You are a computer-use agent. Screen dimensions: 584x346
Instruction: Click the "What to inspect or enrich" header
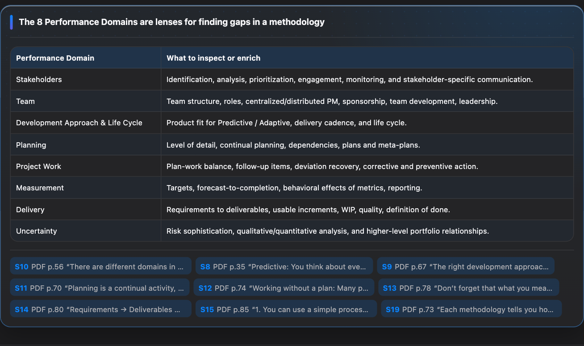point(367,58)
